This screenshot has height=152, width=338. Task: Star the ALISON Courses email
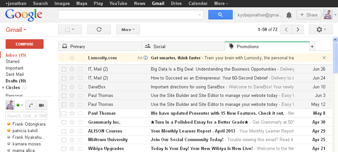click(x=72, y=131)
